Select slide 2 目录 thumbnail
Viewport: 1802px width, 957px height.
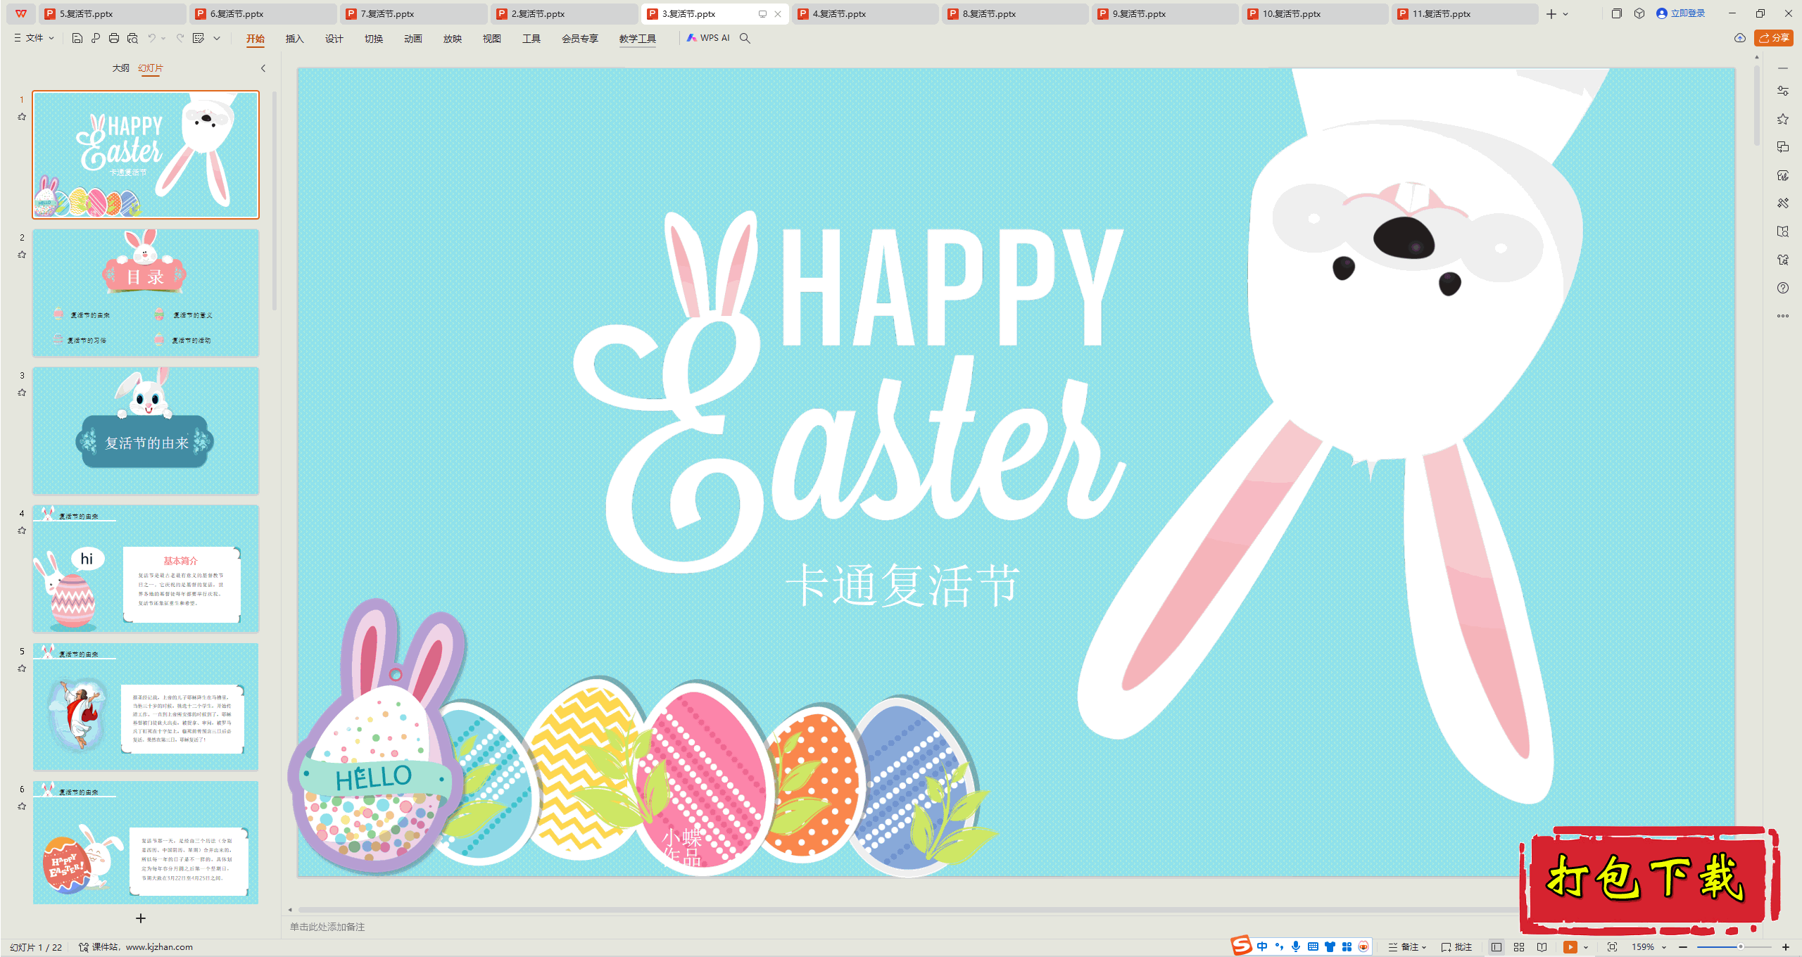(146, 293)
